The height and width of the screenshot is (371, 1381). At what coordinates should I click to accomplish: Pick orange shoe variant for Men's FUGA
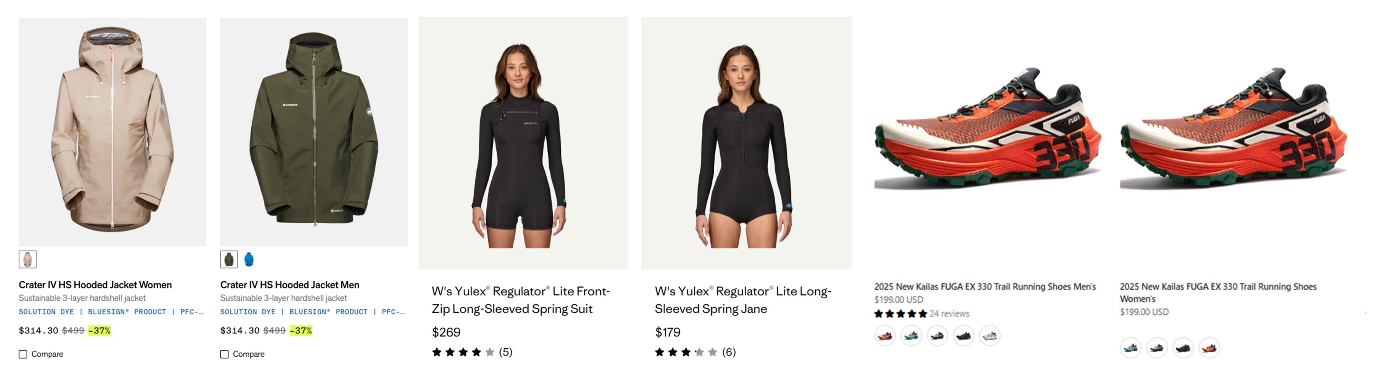point(885,336)
